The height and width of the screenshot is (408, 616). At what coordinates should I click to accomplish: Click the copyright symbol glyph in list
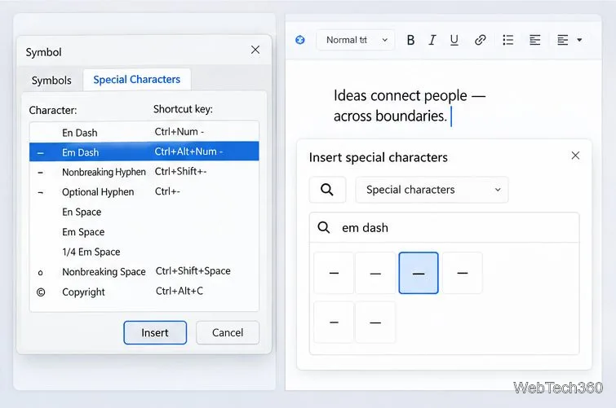coord(41,292)
